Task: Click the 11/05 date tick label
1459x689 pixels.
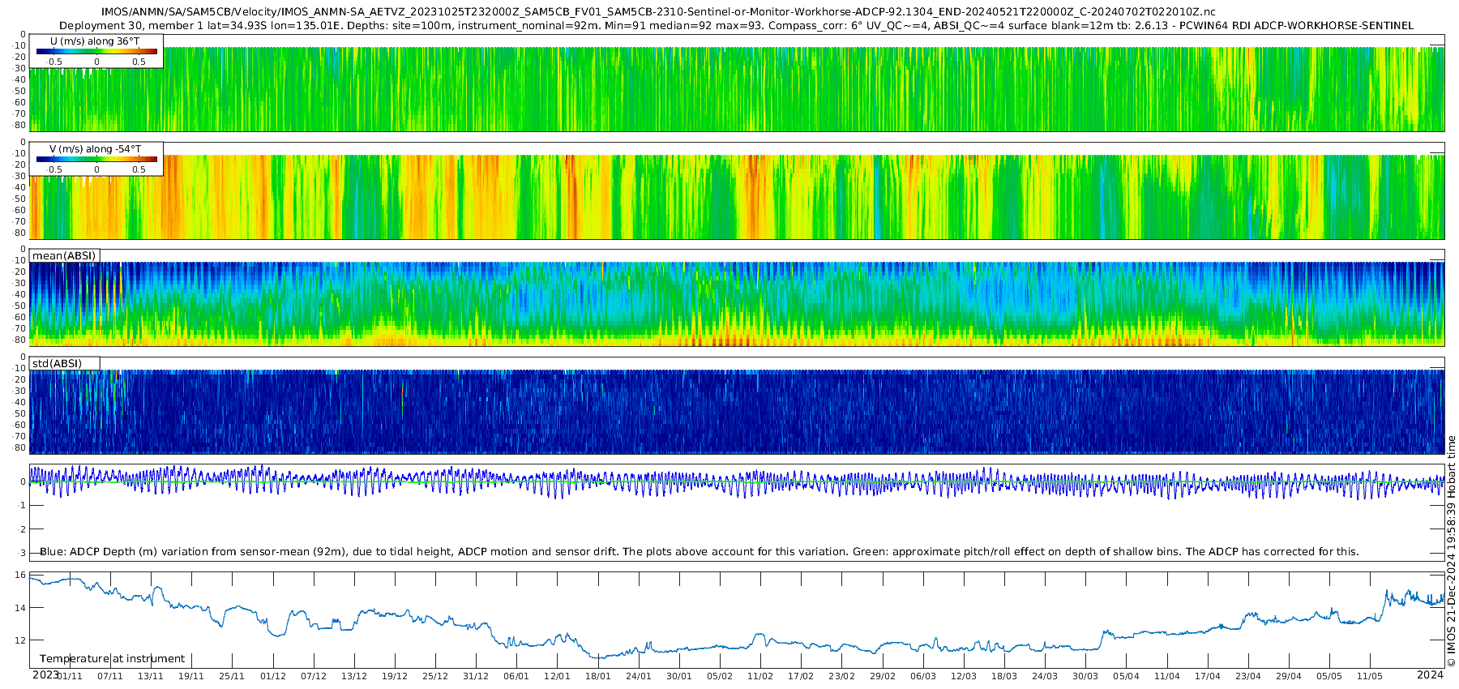Action: 1370,676
